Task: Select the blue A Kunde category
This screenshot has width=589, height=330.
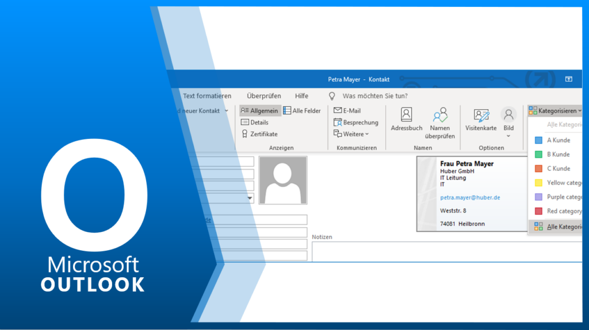Action: (x=558, y=140)
